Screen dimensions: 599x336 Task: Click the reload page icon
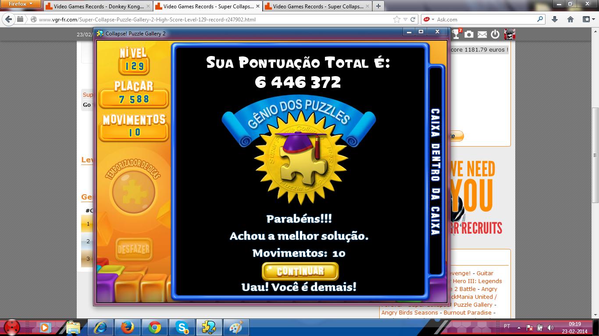click(x=413, y=19)
